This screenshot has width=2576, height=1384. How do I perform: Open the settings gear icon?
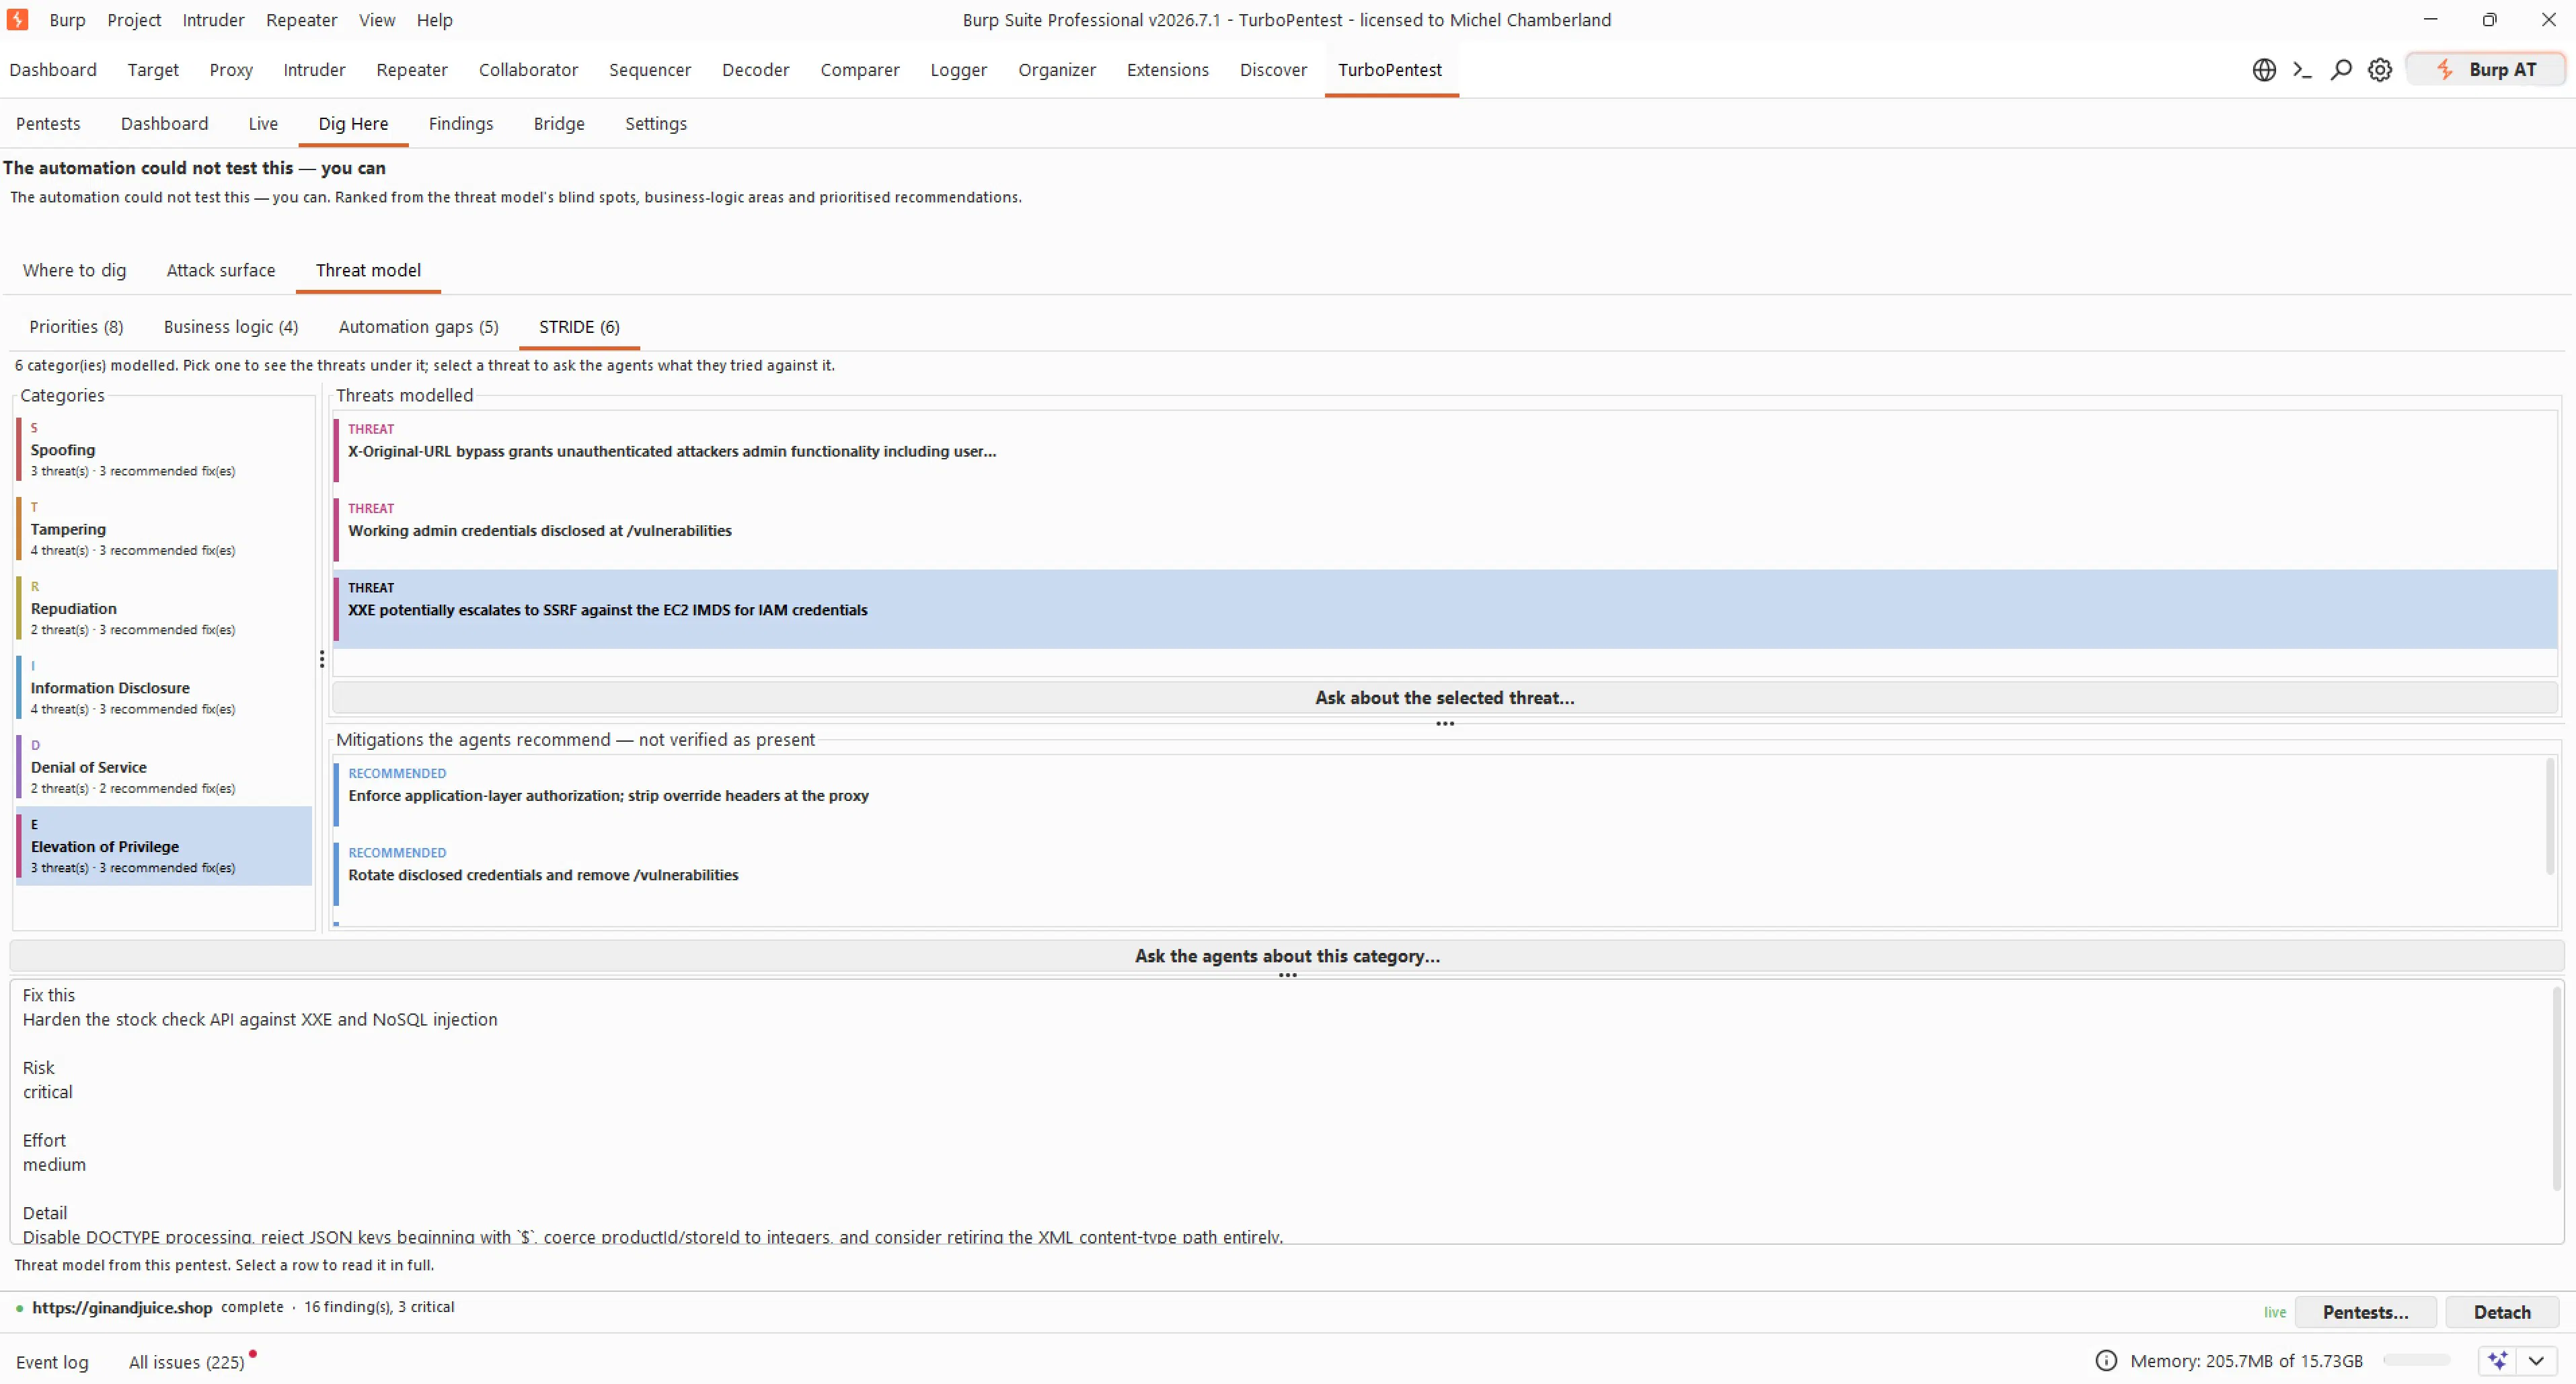[x=2380, y=70]
